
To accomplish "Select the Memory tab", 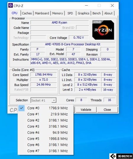I will (58, 13).
